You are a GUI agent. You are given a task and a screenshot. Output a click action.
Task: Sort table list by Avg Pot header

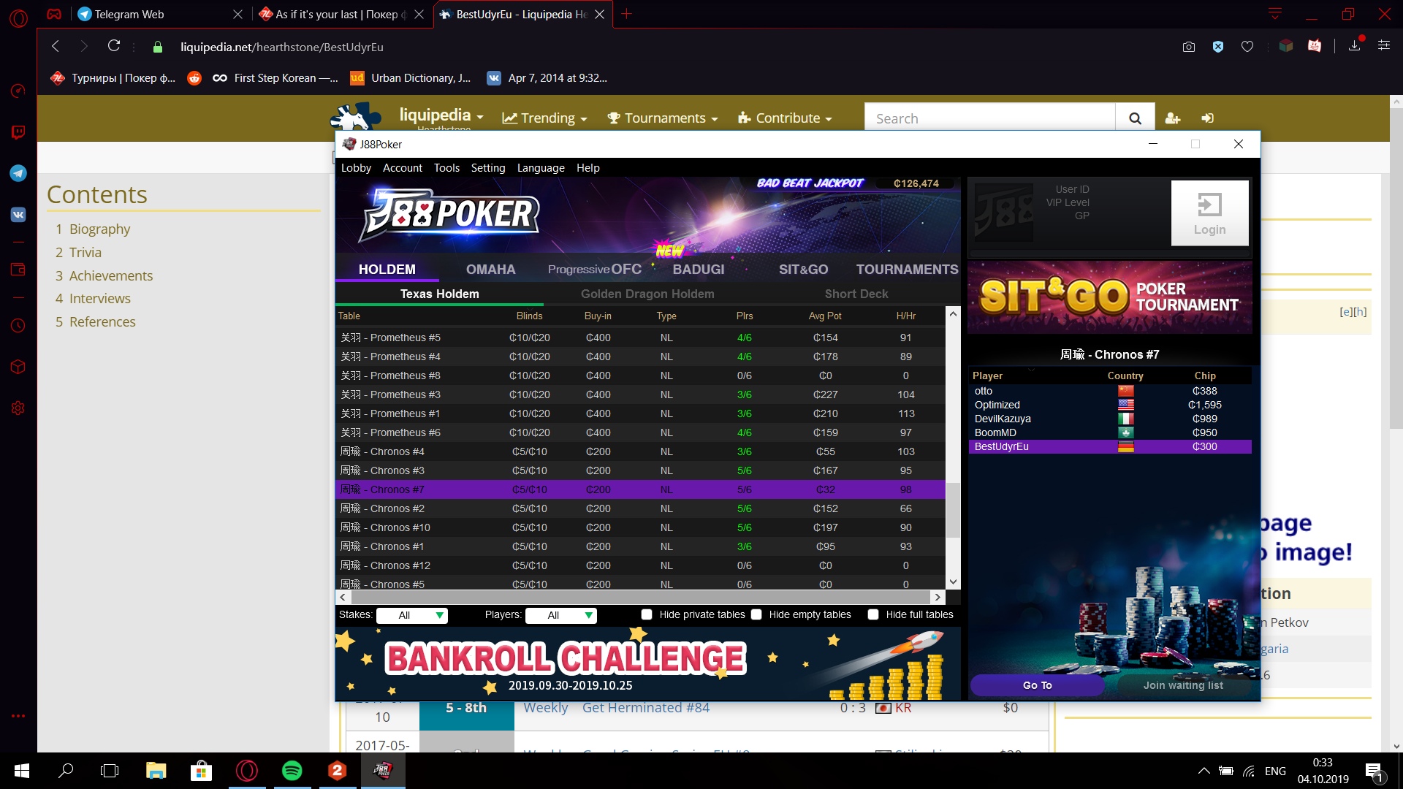[x=825, y=316]
